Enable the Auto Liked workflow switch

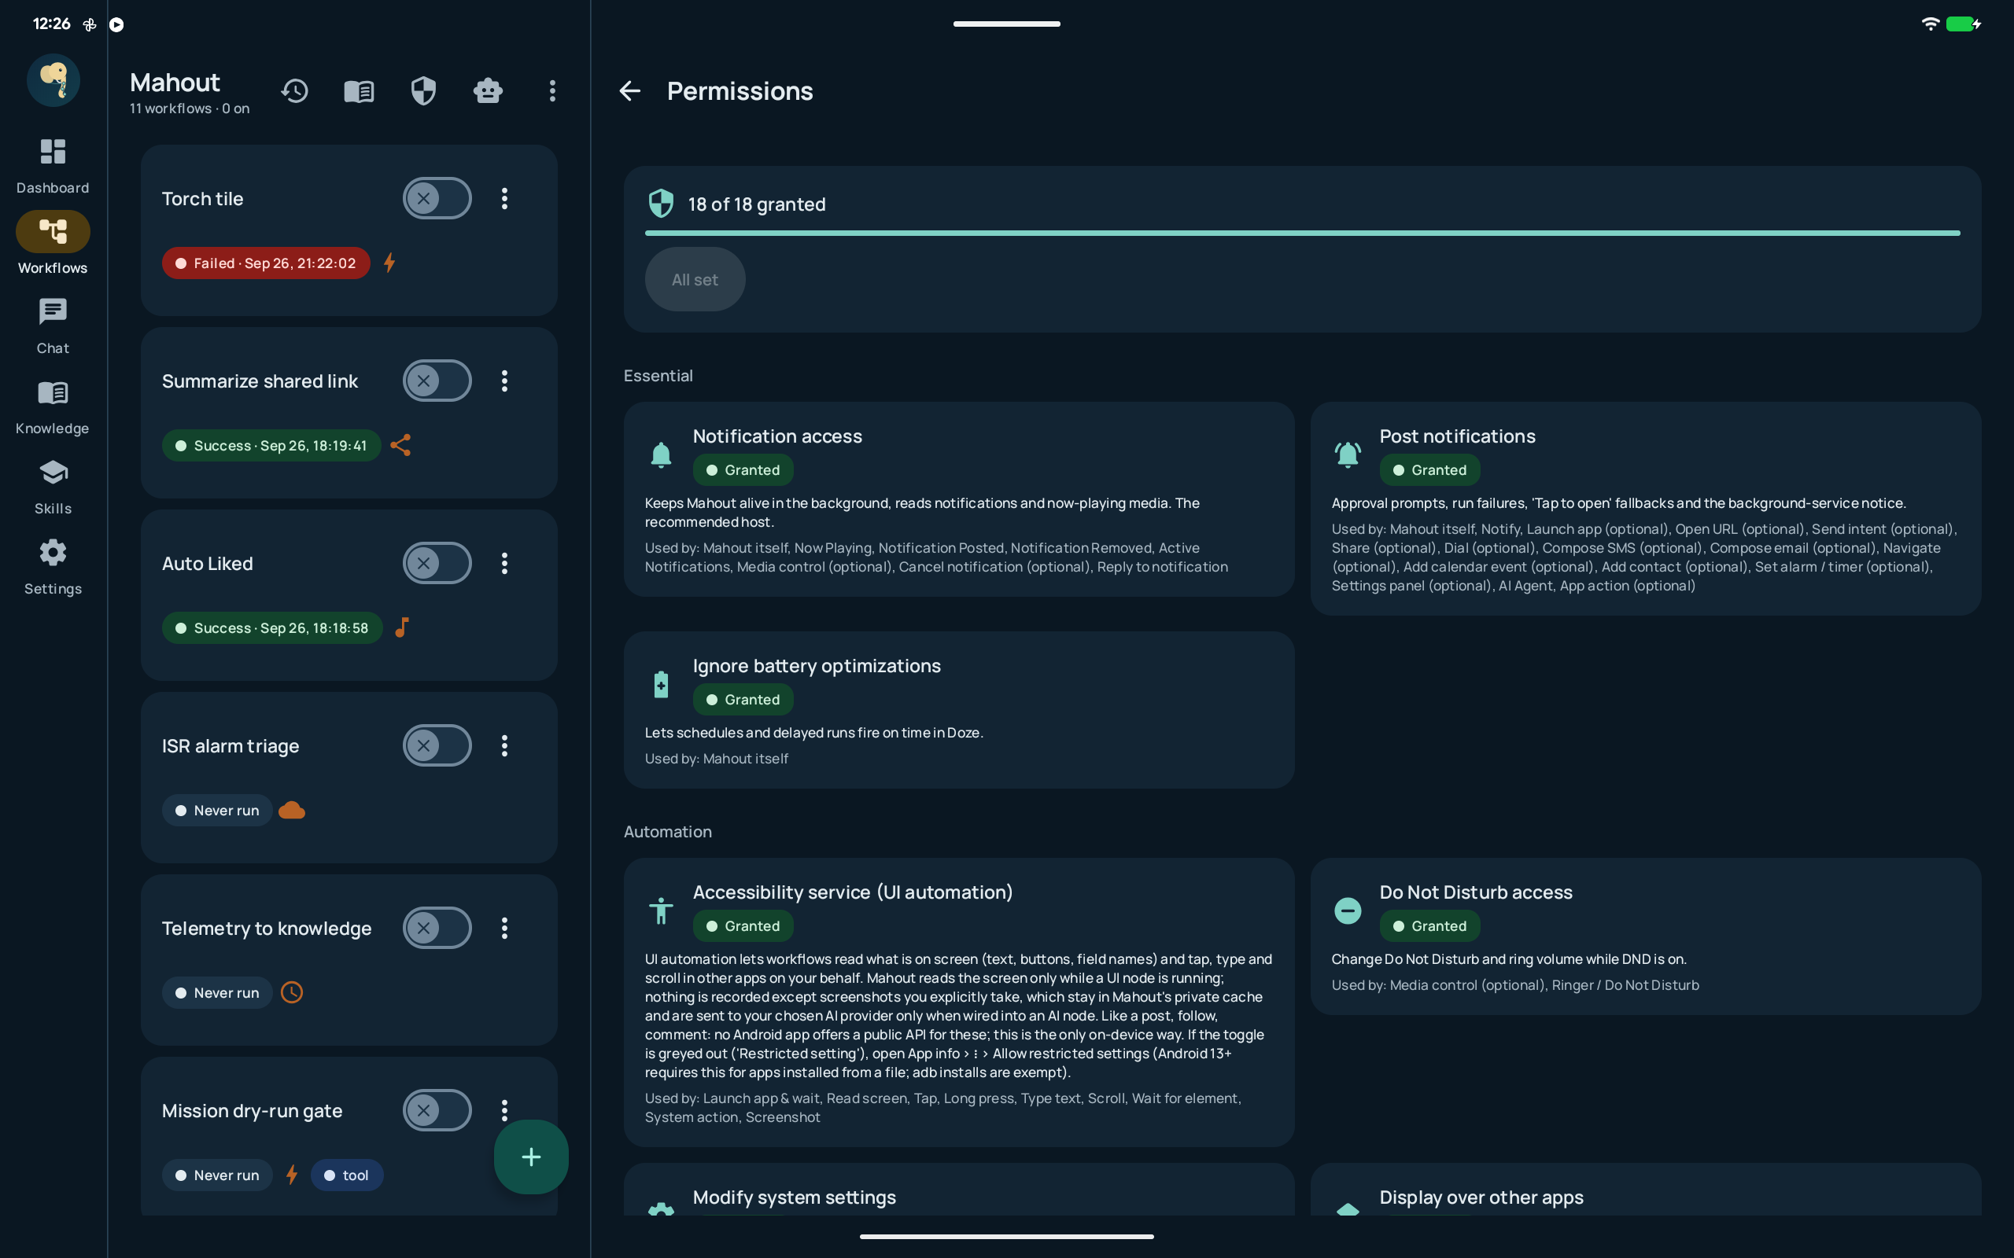437,562
